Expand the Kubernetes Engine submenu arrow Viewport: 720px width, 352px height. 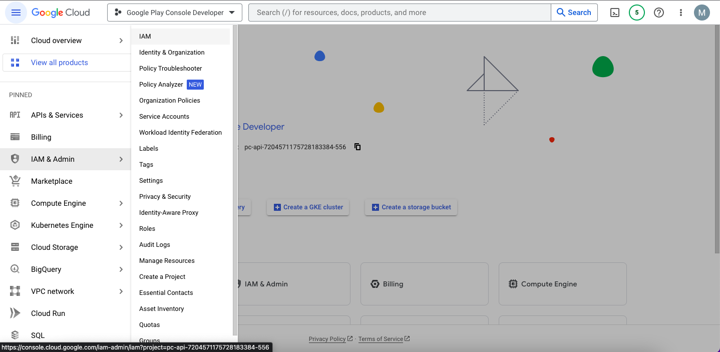tap(121, 225)
